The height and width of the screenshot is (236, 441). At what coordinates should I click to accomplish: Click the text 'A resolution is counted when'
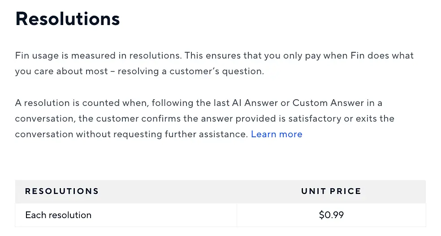[x=82, y=103]
